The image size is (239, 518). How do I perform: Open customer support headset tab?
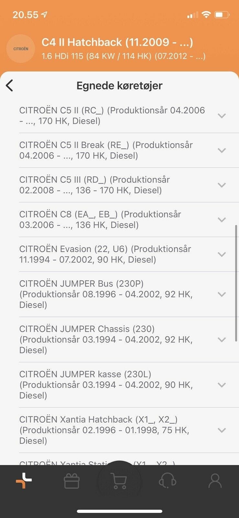pos(167,481)
